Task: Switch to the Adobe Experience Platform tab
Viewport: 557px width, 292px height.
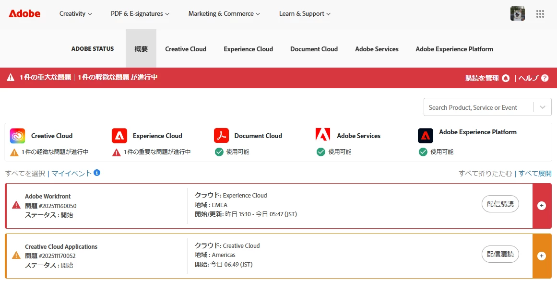Action: (454, 49)
